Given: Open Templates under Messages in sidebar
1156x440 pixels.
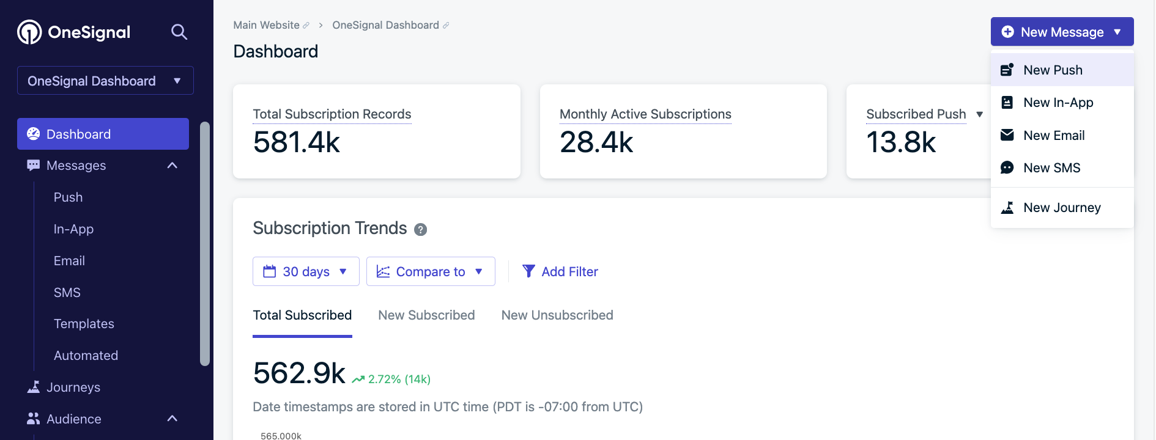Looking at the screenshot, I should pos(84,324).
